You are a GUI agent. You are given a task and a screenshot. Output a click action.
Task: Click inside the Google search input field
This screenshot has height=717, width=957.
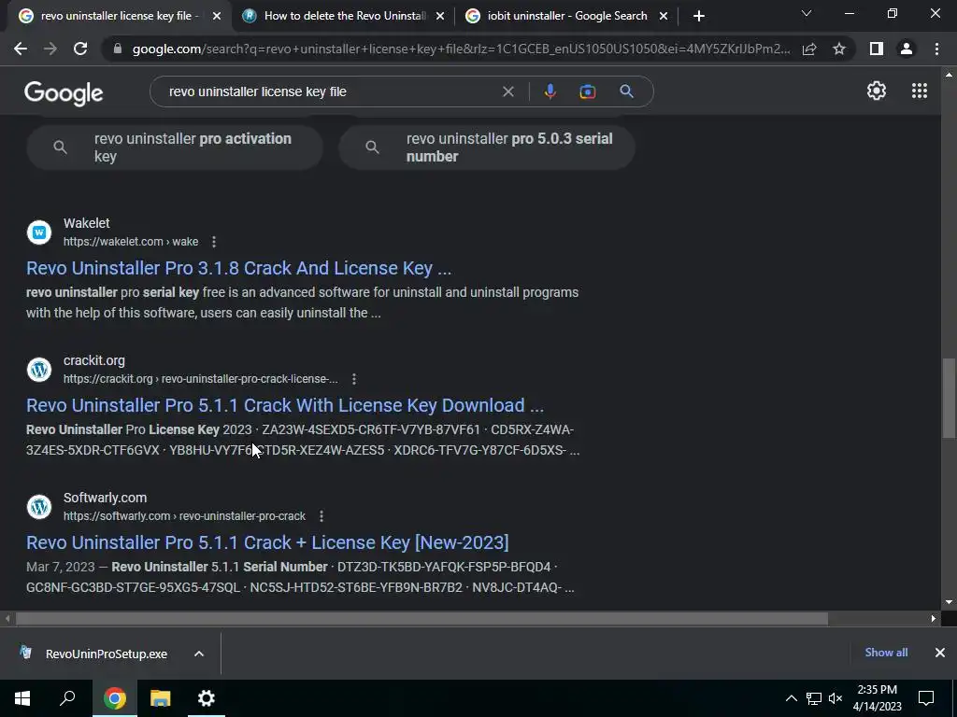coord(330,91)
